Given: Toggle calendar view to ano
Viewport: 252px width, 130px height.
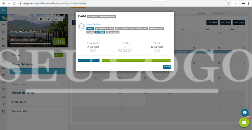Looking at the screenshot, I should [242, 22].
